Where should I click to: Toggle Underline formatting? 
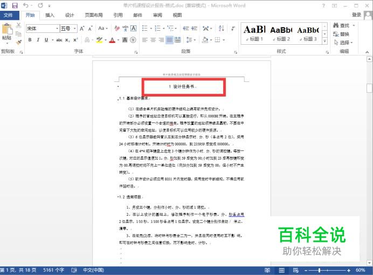(x=46, y=40)
